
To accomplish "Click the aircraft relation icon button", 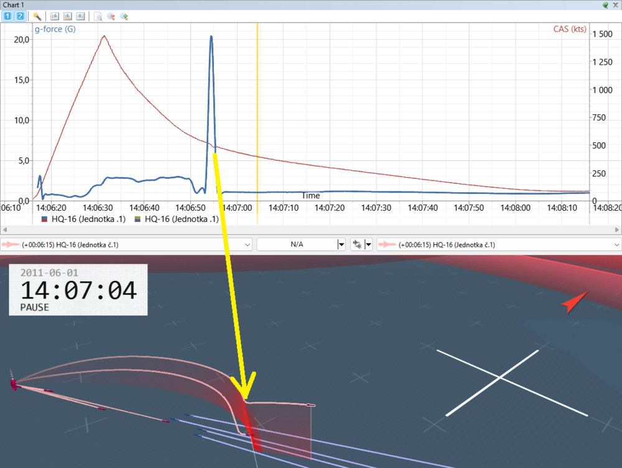I will point(357,244).
